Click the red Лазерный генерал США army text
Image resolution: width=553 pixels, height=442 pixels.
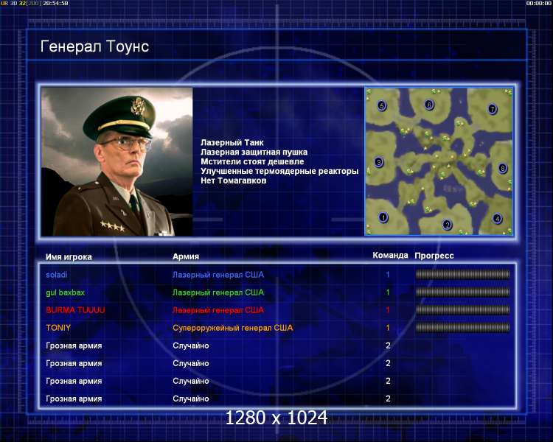tap(218, 310)
